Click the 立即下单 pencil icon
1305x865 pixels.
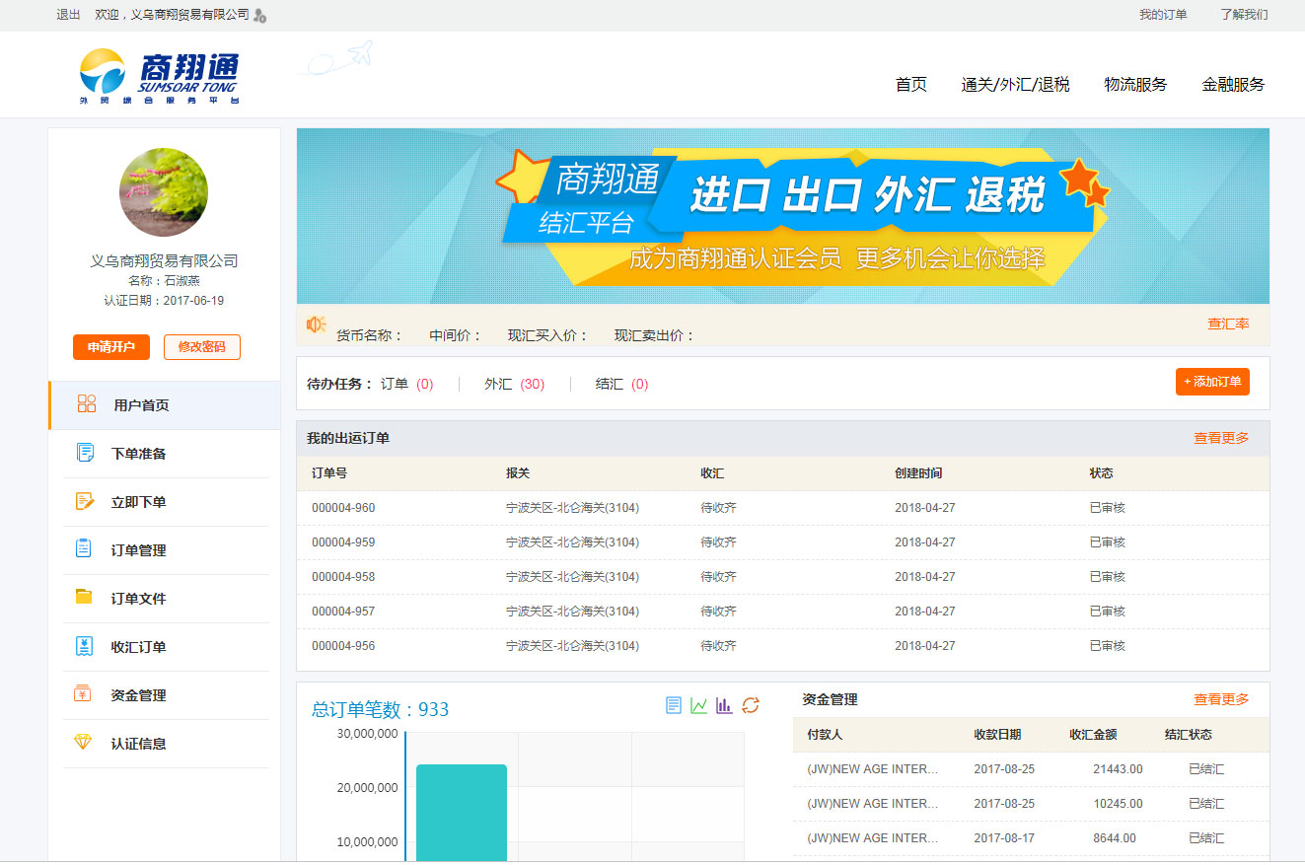point(85,501)
